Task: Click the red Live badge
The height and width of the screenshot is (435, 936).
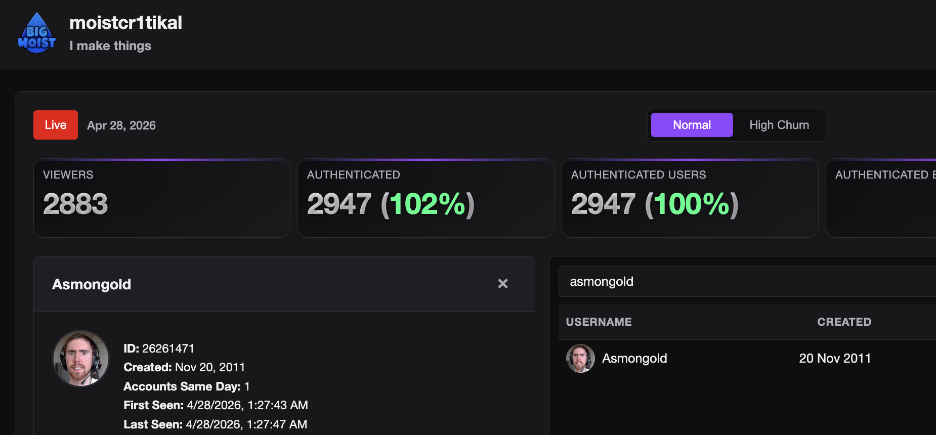Action: click(56, 125)
